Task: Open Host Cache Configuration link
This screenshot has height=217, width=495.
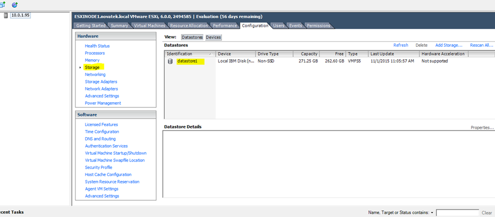Action: click(108, 175)
